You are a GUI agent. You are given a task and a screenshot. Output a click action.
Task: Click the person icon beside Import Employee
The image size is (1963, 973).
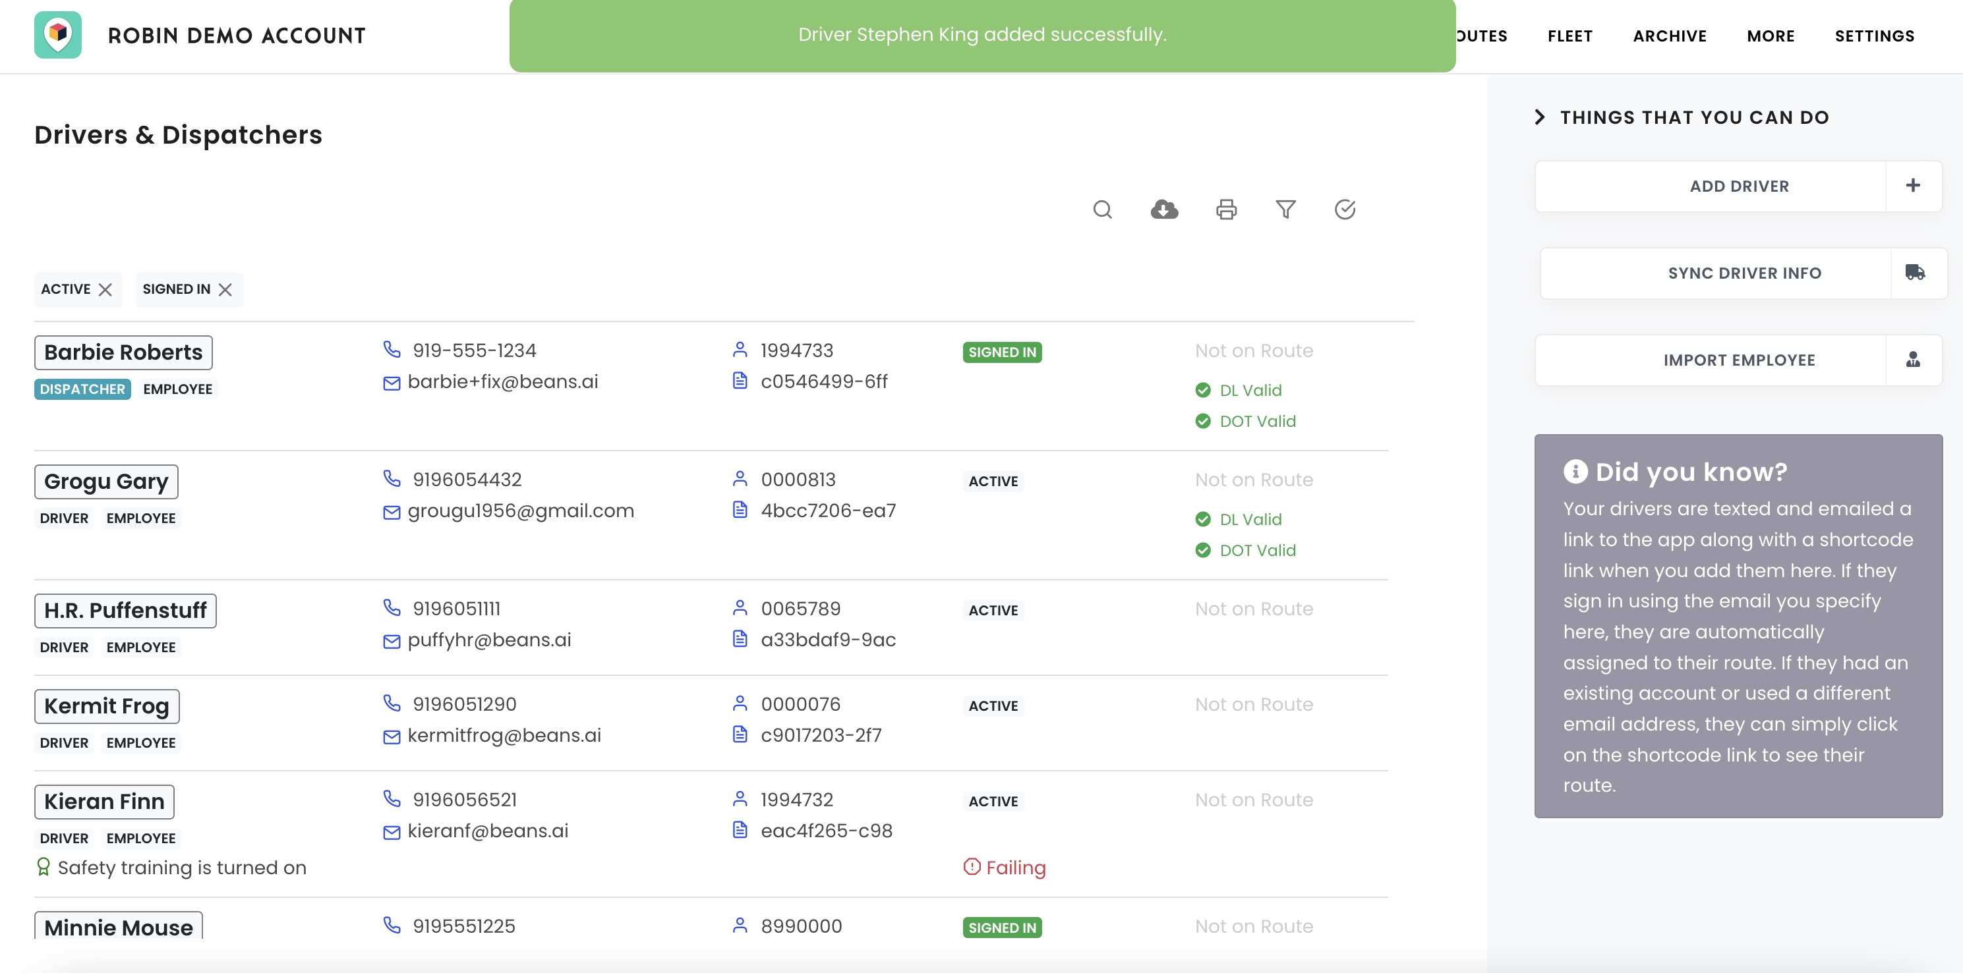[1913, 360]
